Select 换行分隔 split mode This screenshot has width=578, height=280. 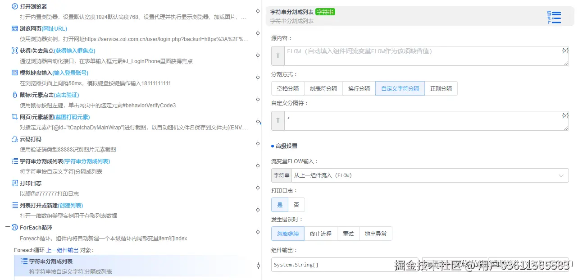click(359, 89)
